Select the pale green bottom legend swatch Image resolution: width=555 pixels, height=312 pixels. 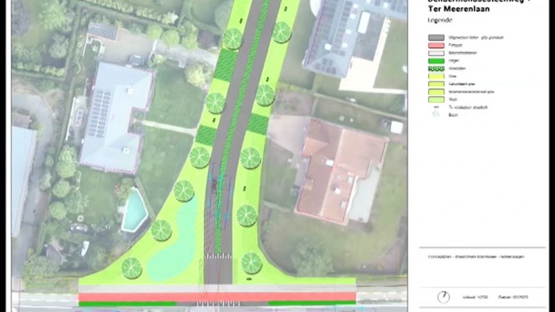click(436, 99)
